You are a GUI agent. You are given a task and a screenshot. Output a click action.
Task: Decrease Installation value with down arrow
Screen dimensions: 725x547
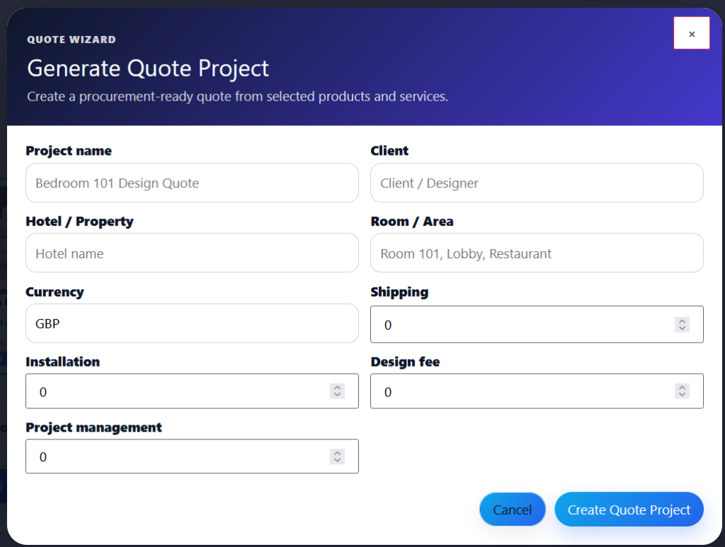[x=337, y=395]
